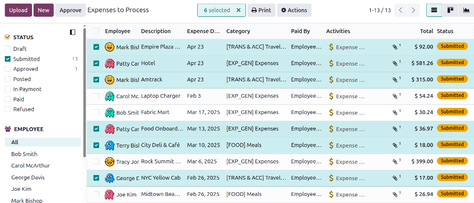Open Patty avatar on Hotel row
The height and width of the screenshot is (203, 474).
pyautogui.click(x=109, y=63)
